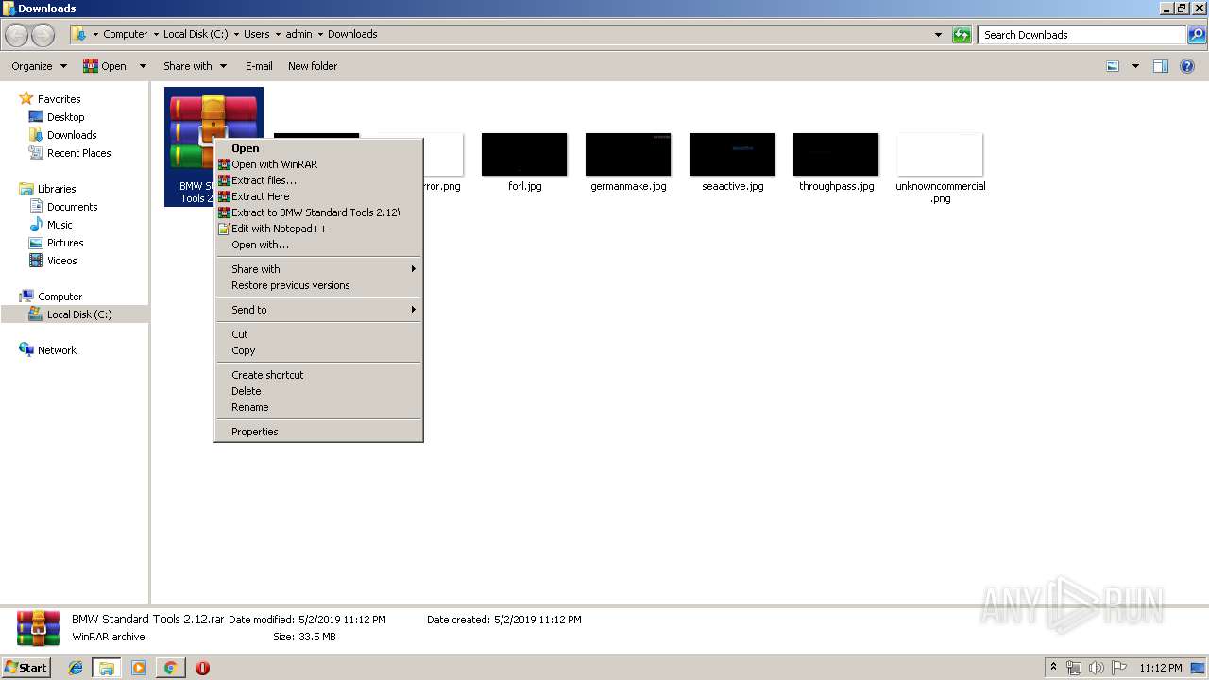Image resolution: width=1209 pixels, height=680 pixels.
Task: Show hidden system tray icons
Action: coord(1054,668)
